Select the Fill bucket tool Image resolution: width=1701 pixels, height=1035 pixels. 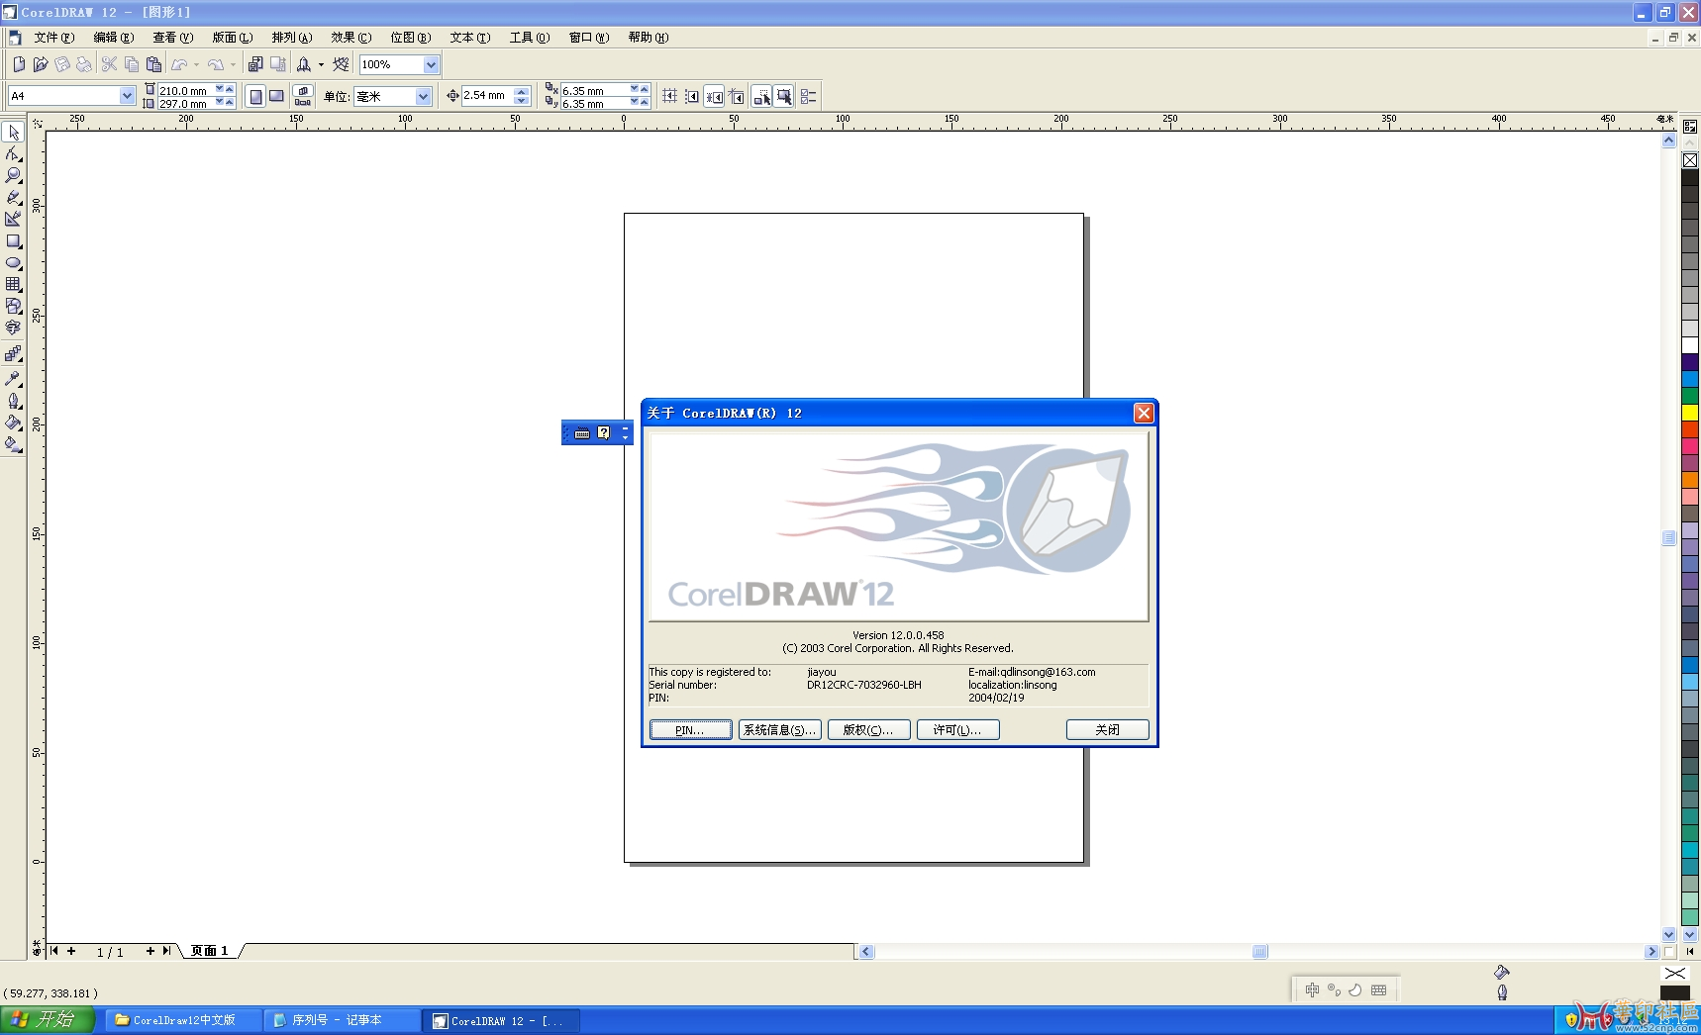click(x=13, y=423)
